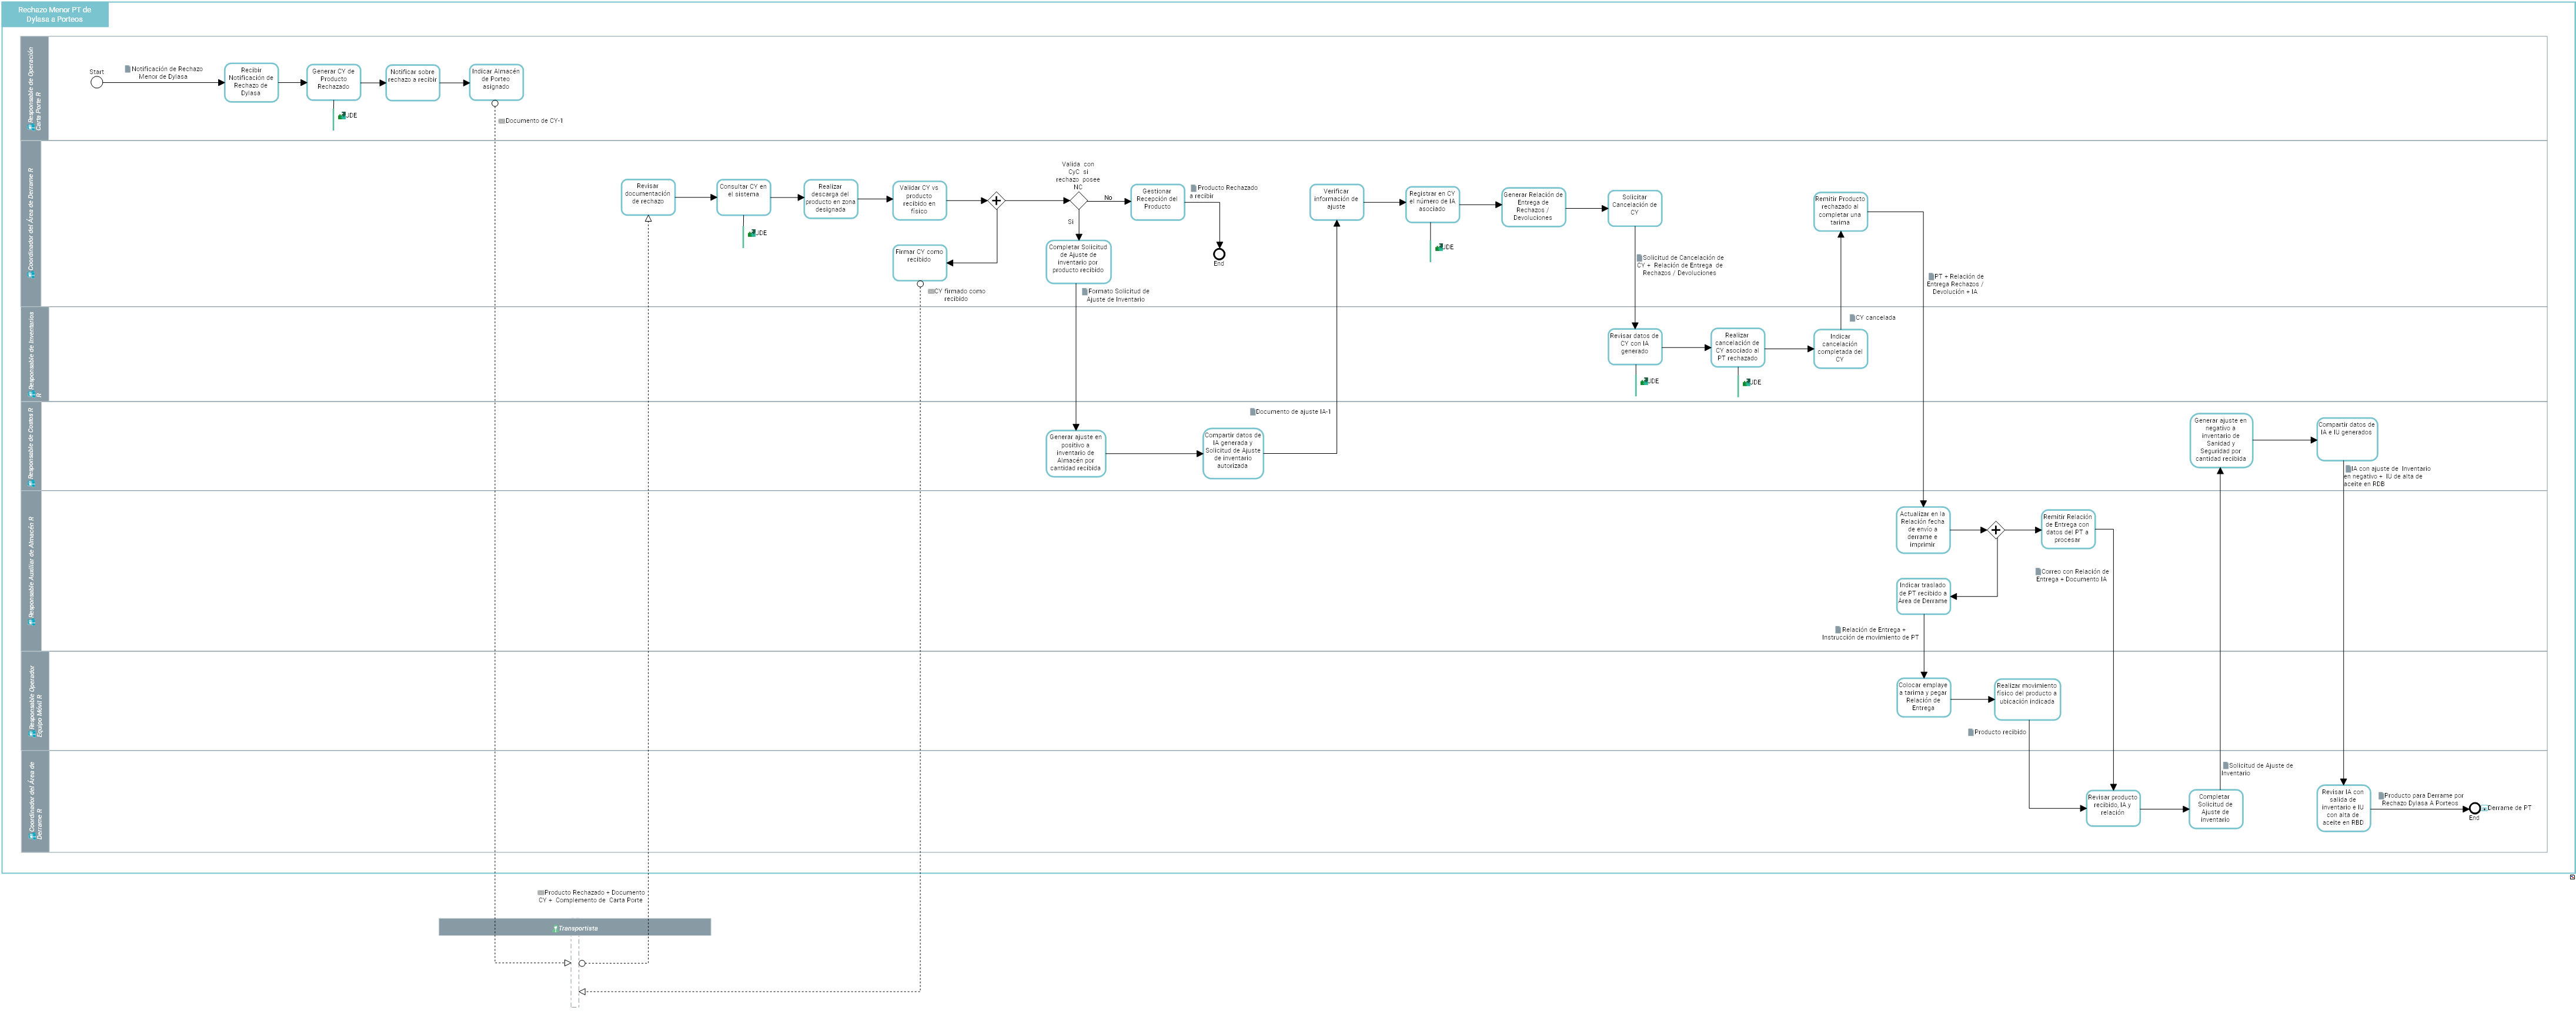
Task: Select task Validar CY vs producto recibido
Action: click(919, 200)
